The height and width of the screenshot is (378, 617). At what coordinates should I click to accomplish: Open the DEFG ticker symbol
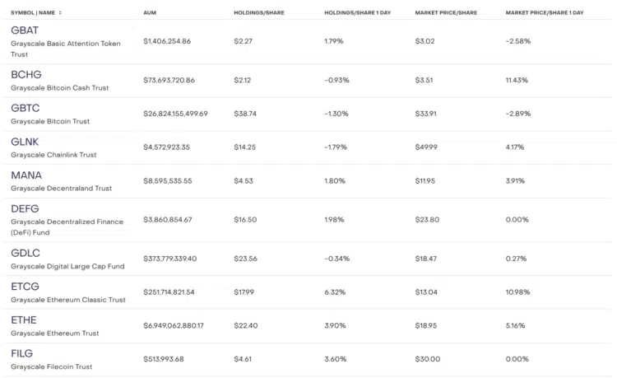25,208
